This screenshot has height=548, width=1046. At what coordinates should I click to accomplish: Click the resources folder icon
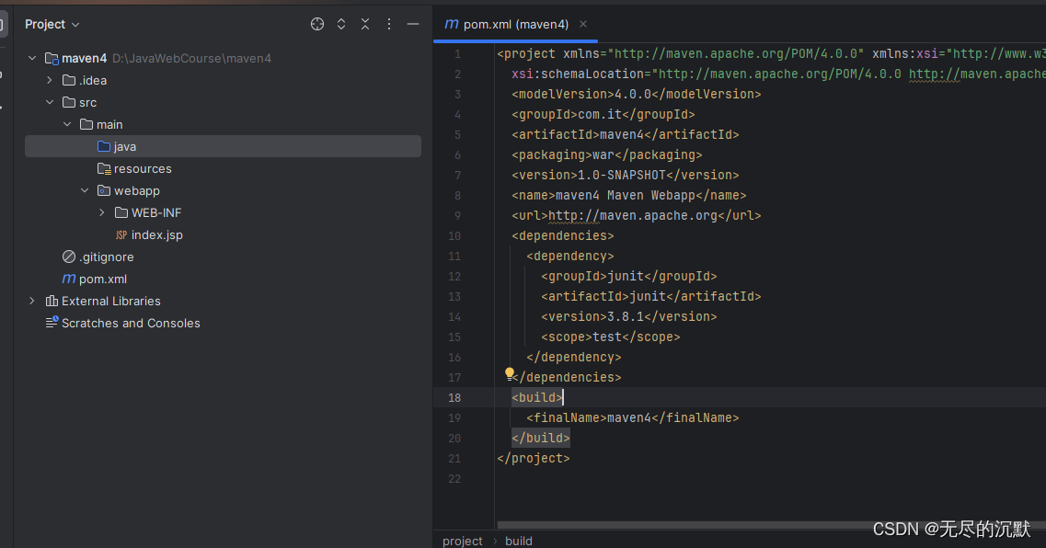click(103, 168)
